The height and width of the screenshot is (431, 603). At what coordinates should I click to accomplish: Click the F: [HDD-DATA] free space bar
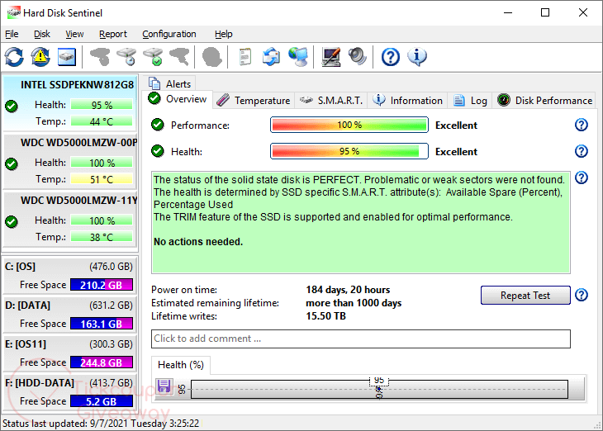coord(101,401)
